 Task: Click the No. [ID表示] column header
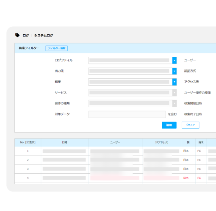pyautogui.click(x=28, y=142)
